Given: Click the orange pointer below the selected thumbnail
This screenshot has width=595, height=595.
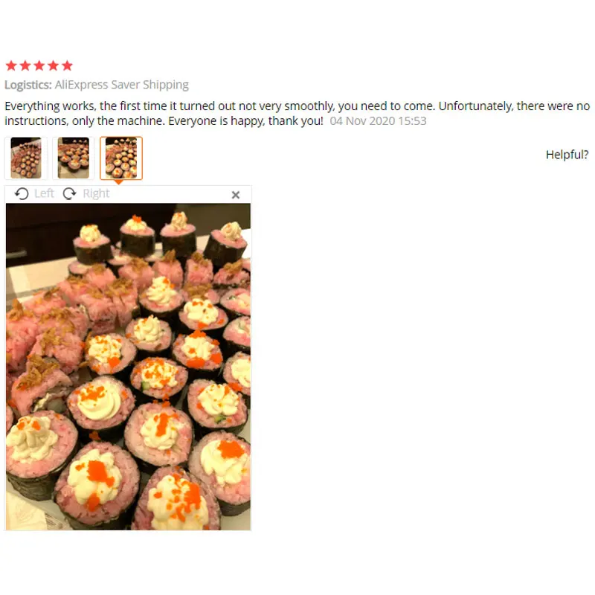Looking at the screenshot, I should pos(118,182).
